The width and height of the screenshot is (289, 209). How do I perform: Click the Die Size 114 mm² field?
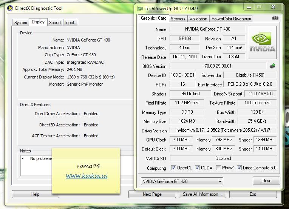click(x=234, y=48)
